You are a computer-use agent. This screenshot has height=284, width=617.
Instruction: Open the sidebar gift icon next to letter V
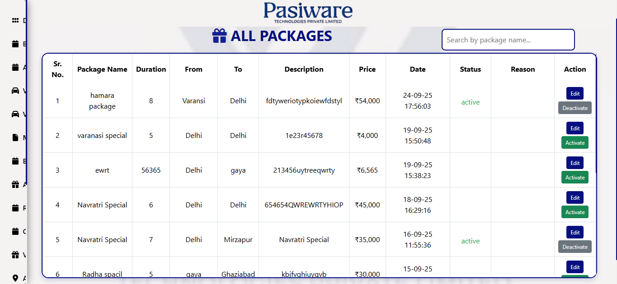(x=15, y=255)
